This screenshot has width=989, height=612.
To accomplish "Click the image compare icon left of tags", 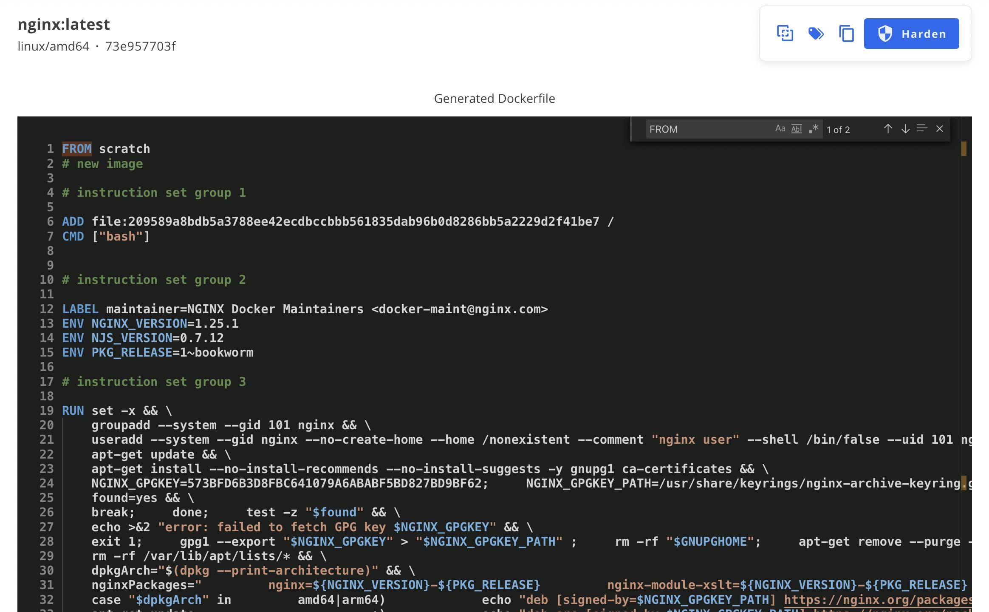I will pyautogui.click(x=785, y=34).
